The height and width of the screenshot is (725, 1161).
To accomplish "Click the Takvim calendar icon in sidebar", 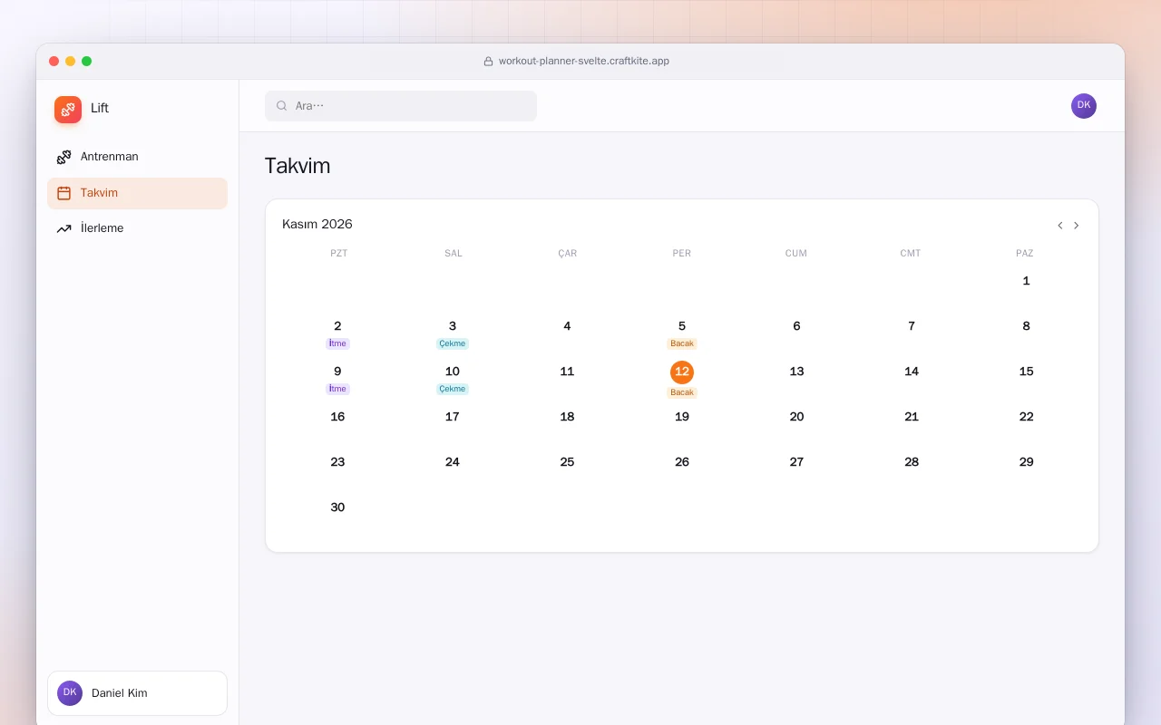I will point(63,193).
